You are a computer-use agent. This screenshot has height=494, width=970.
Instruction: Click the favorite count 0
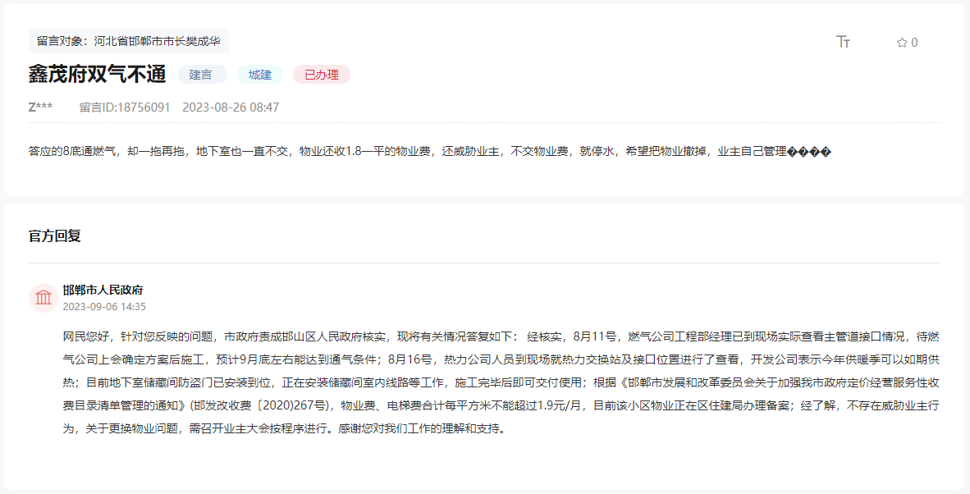click(x=914, y=43)
